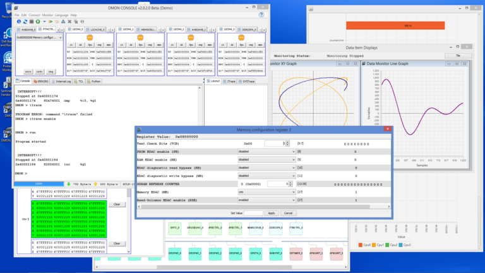Image resolution: width=485 pixels, height=273 pixels.
Task: Select the DDR2SPA_0 tab
Action: coord(247,30)
